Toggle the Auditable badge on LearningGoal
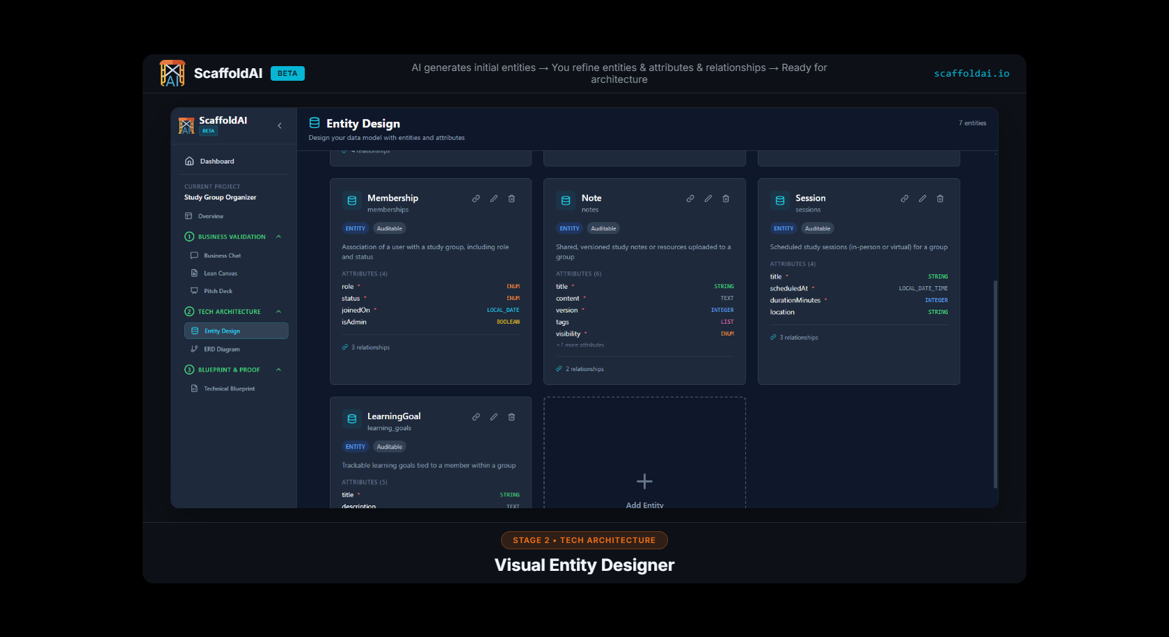Viewport: 1169px width, 637px height. [389, 446]
